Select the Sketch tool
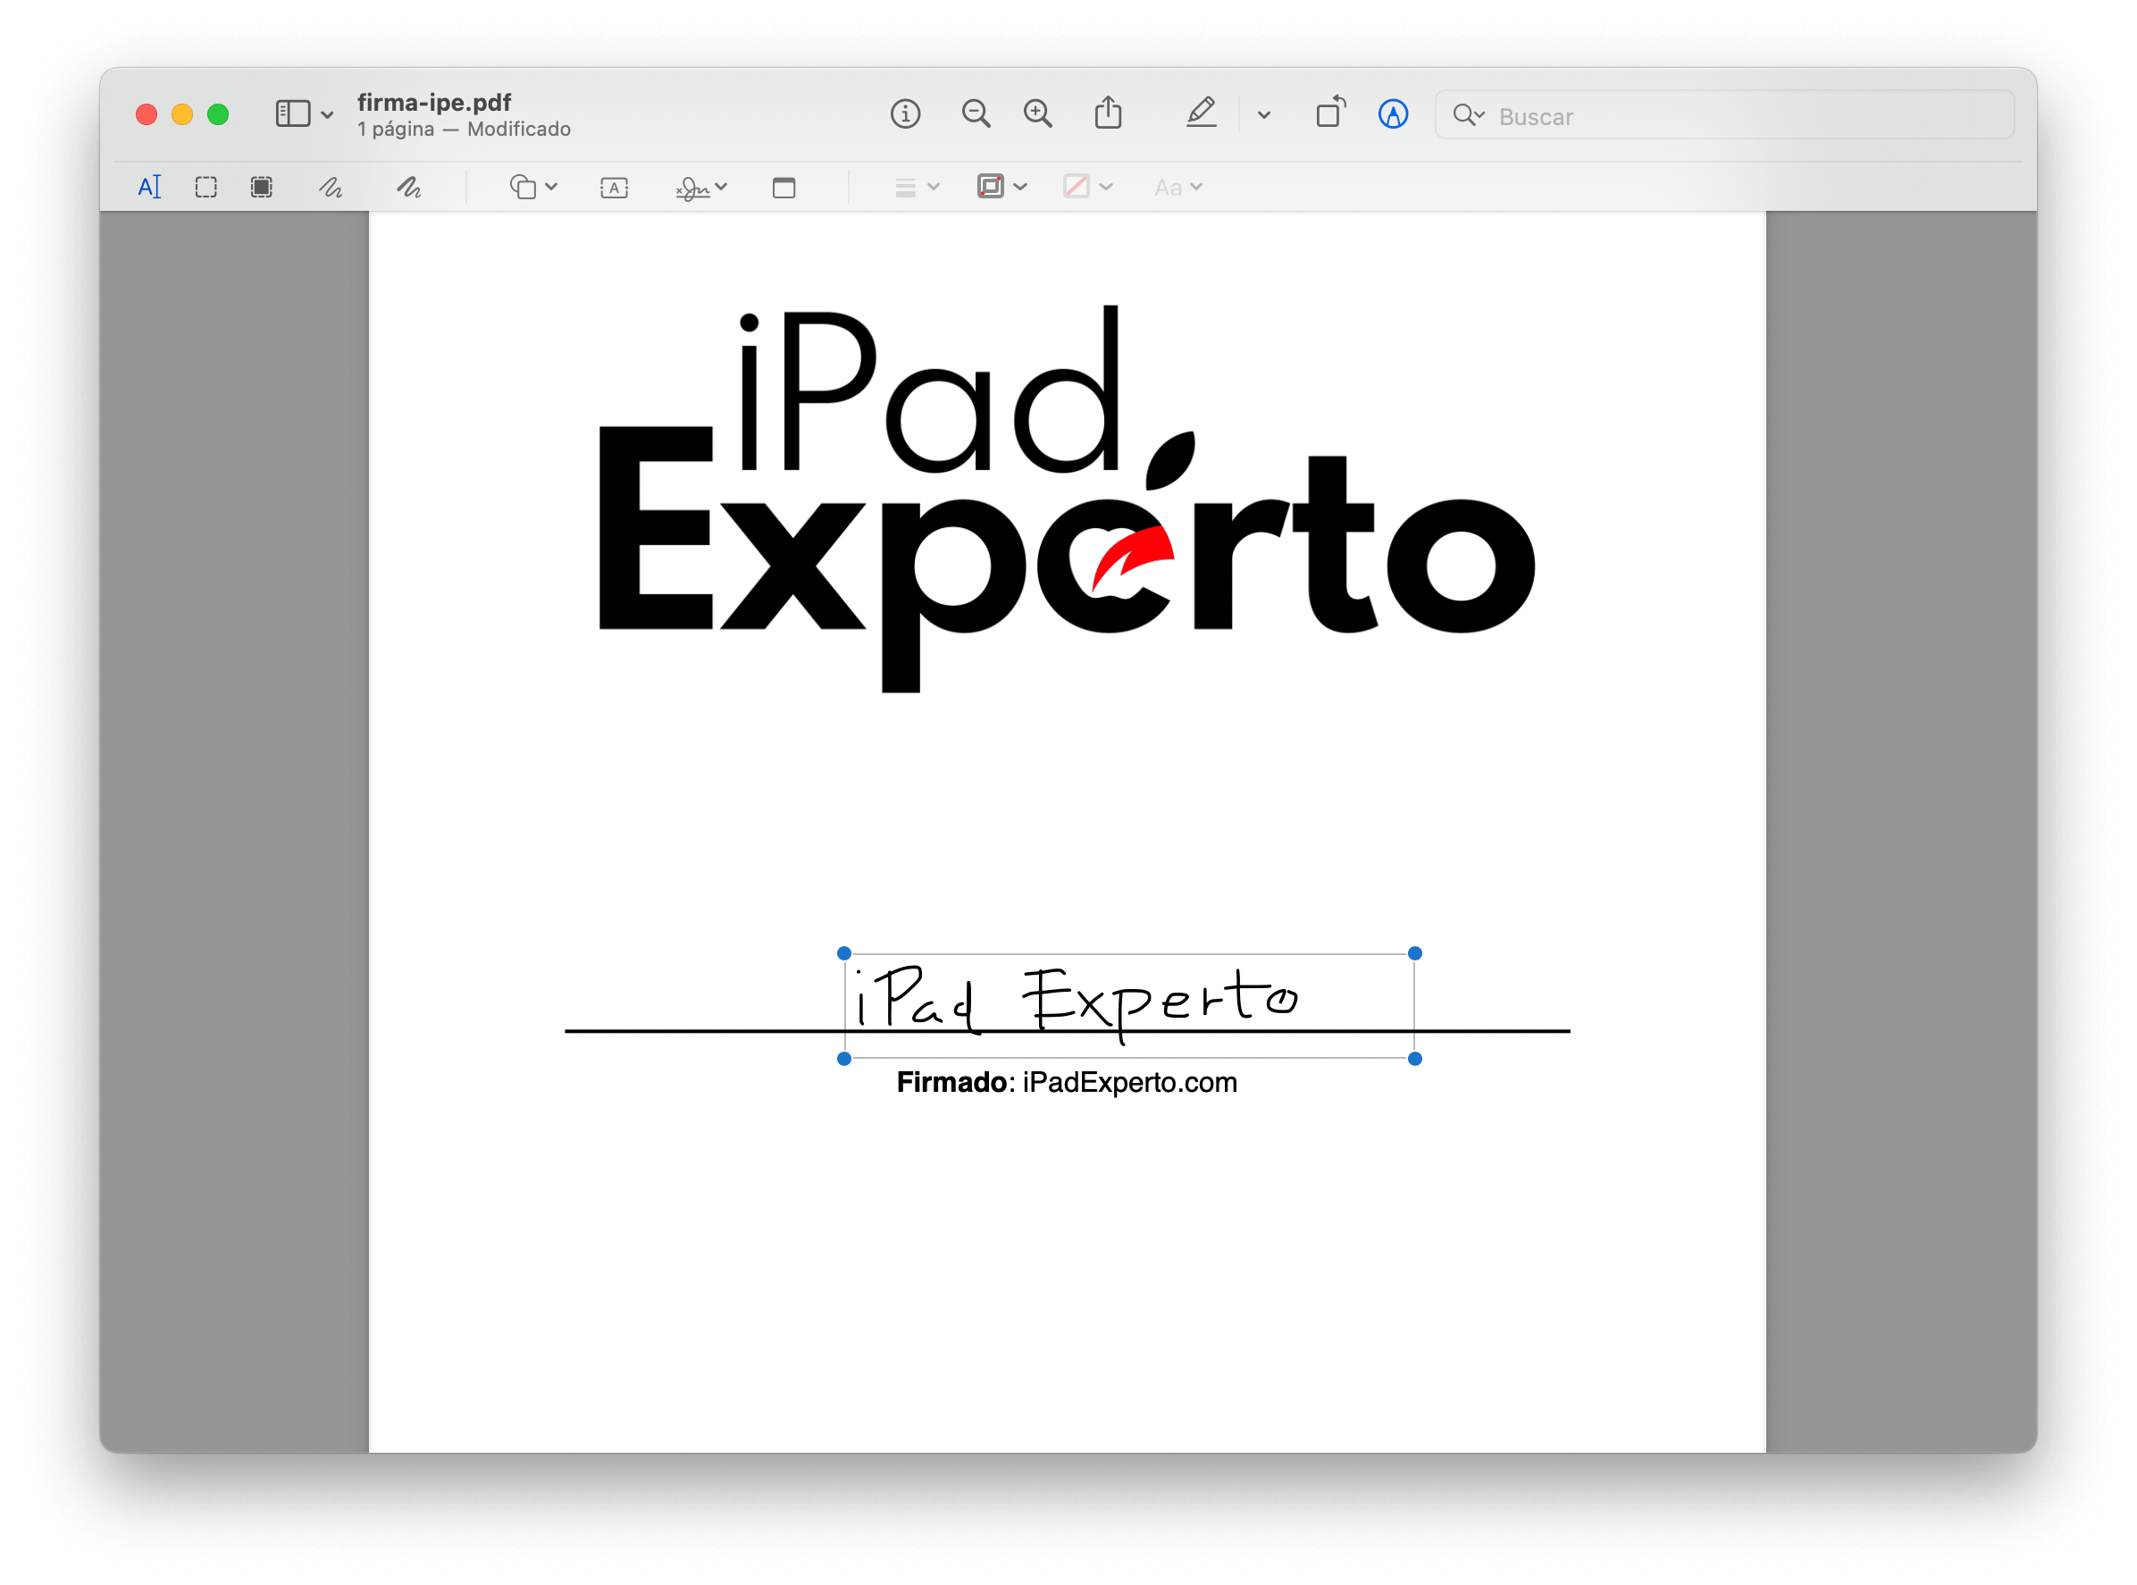 pyautogui.click(x=331, y=188)
